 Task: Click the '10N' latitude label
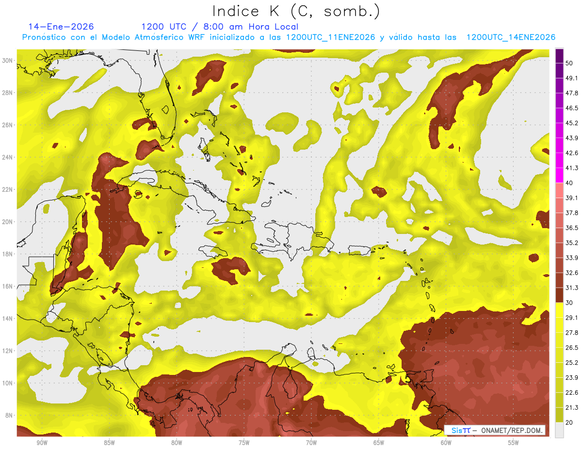tap(8, 383)
